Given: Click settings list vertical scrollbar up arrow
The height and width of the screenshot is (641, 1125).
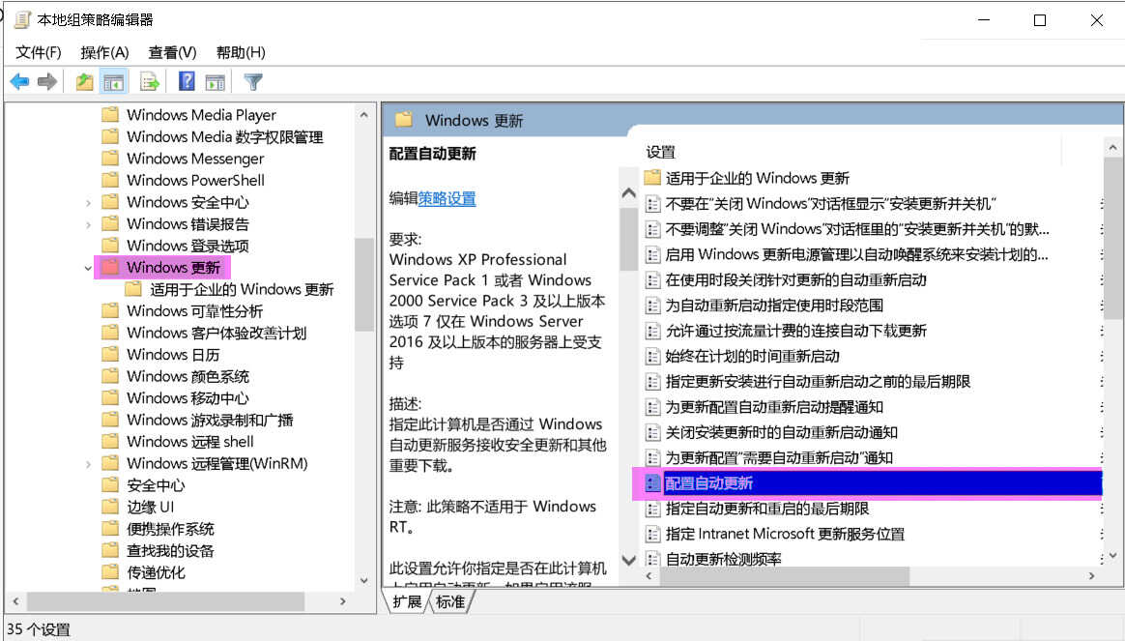Looking at the screenshot, I should [1112, 148].
